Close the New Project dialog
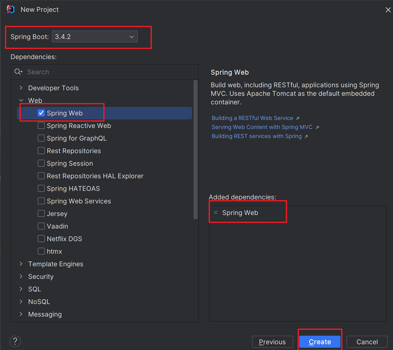 388,10
